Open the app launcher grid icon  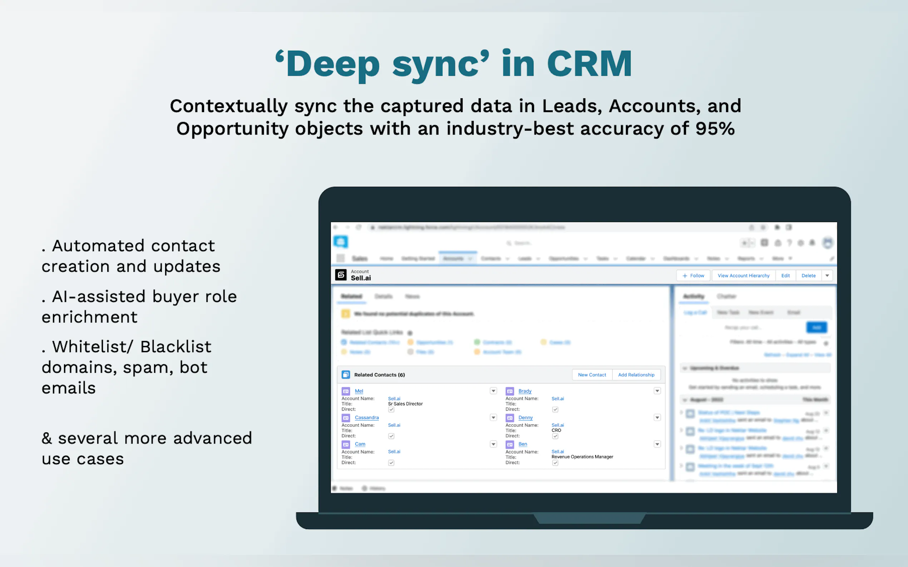[340, 258]
